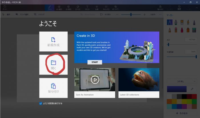Open the メニュー folder menu
200x118 pixels.
tap(5, 8)
